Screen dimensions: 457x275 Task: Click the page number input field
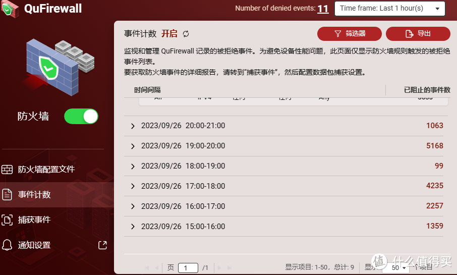coord(188,268)
